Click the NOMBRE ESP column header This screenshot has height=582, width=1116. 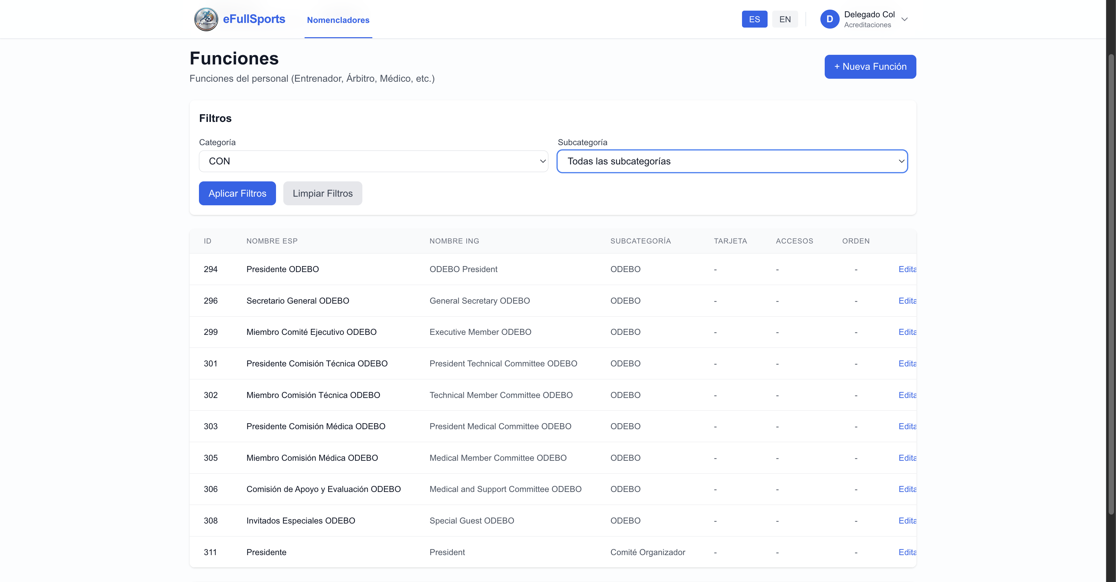tap(272, 241)
